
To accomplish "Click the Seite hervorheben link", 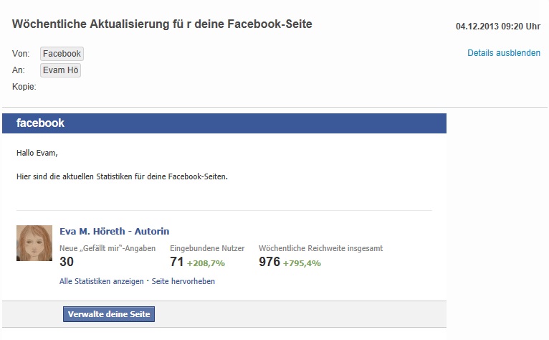I will (x=183, y=281).
